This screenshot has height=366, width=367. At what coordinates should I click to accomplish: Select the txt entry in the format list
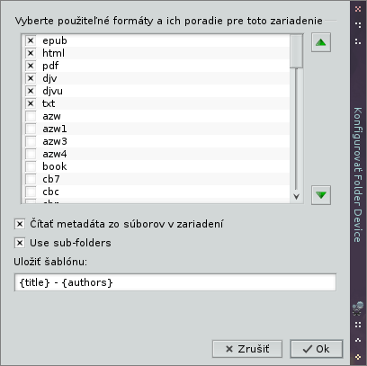click(x=49, y=103)
